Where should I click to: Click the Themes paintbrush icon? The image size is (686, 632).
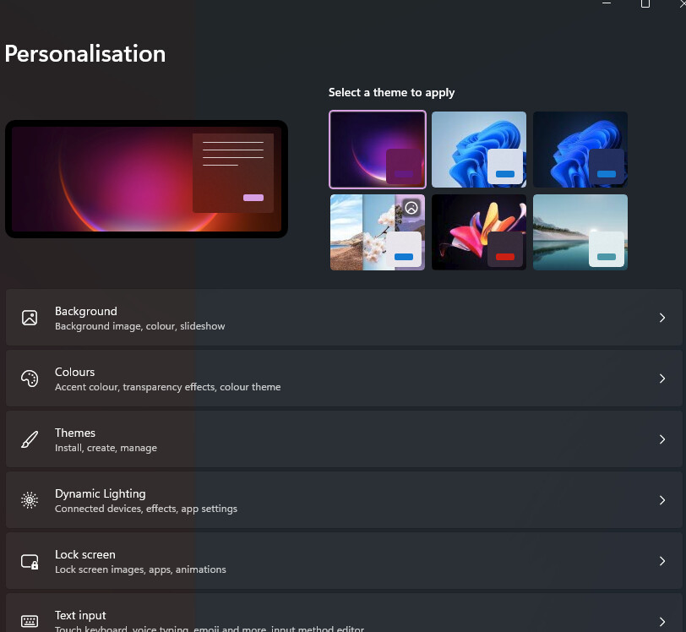coord(30,439)
